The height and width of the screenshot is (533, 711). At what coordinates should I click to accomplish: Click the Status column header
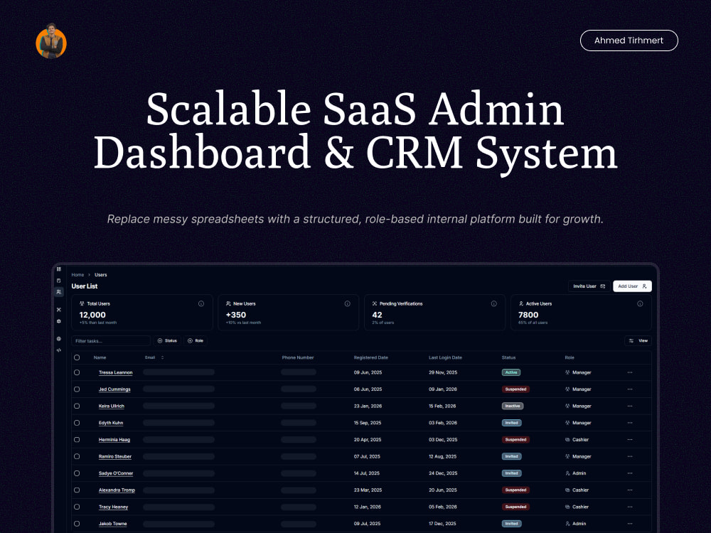click(509, 357)
